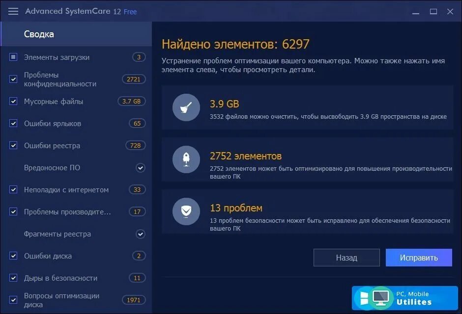Open Неполадки с интернетом details
462x314 pixels.
[66, 190]
